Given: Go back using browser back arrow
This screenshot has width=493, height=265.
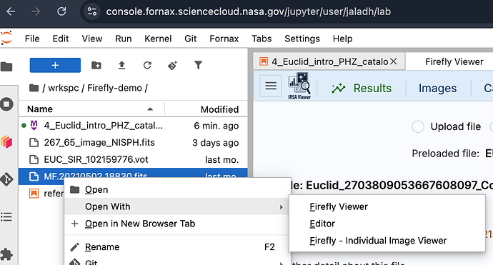Looking at the screenshot, I should point(11,11).
